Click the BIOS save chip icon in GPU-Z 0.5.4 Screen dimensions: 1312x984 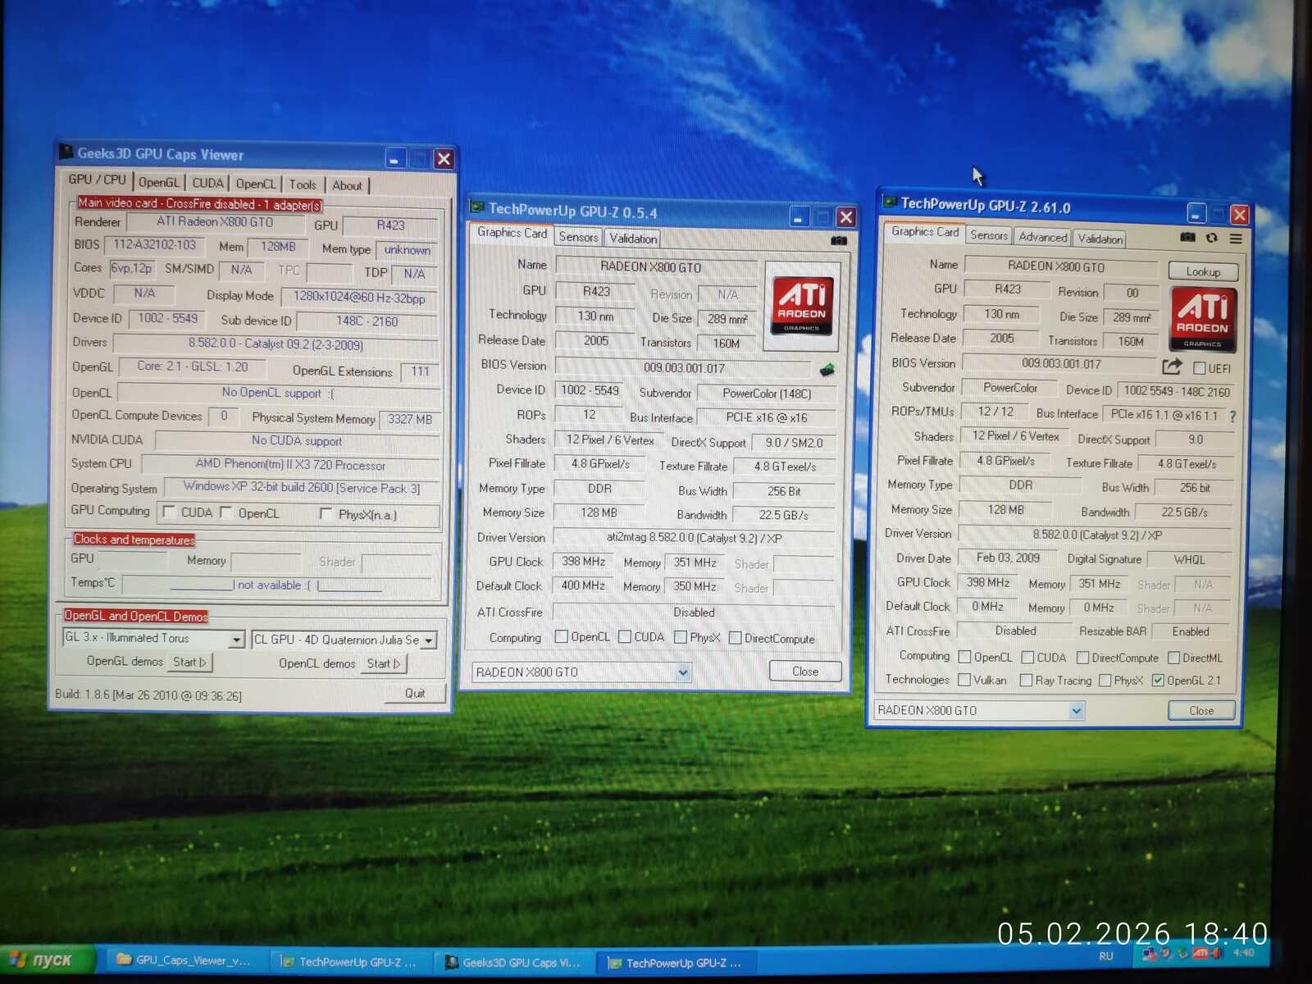pos(827,369)
